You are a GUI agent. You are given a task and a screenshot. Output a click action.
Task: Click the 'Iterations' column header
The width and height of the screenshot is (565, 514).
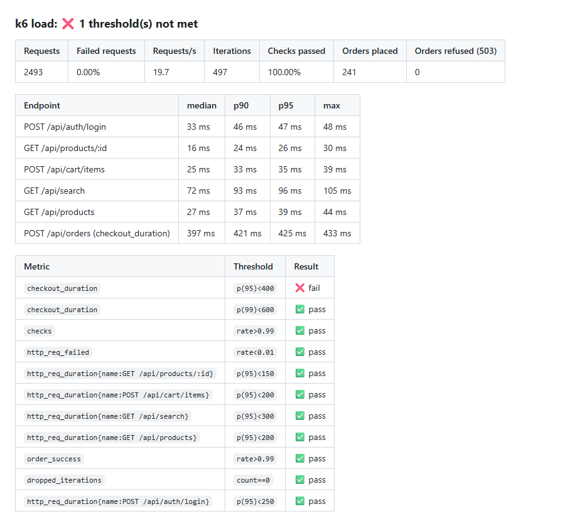point(232,51)
